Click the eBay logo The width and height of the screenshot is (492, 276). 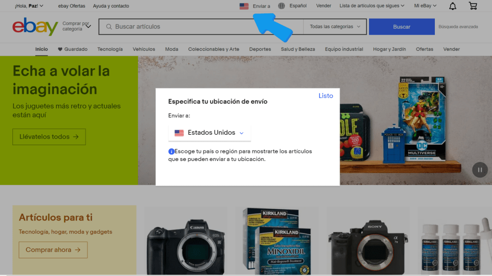[35, 27]
